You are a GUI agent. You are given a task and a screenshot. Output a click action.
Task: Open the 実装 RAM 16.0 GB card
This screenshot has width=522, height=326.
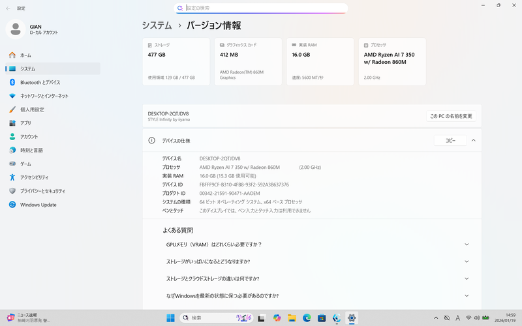click(320, 61)
